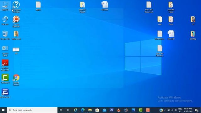The image size is (201, 113).
Task: Expand hidden system tray icons
Action: point(165,110)
